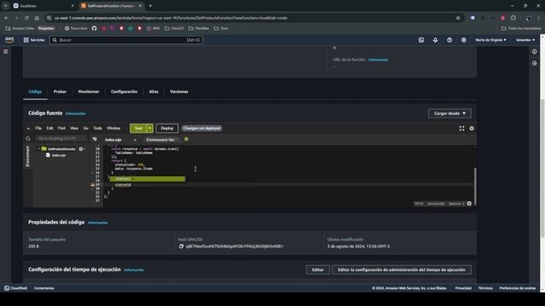The width and height of the screenshot is (545, 306).
Task: Switch to the Alias tab
Action: point(153,92)
